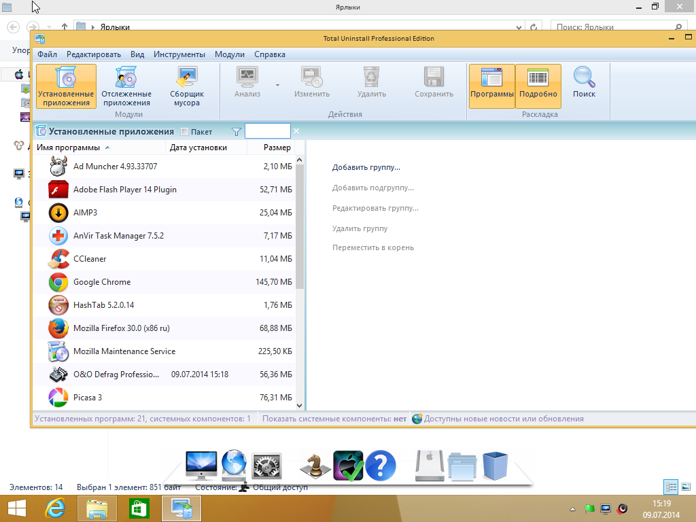The image size is (696, 522).
Task: Click Добавить группу... link
Action: (366, 167)
